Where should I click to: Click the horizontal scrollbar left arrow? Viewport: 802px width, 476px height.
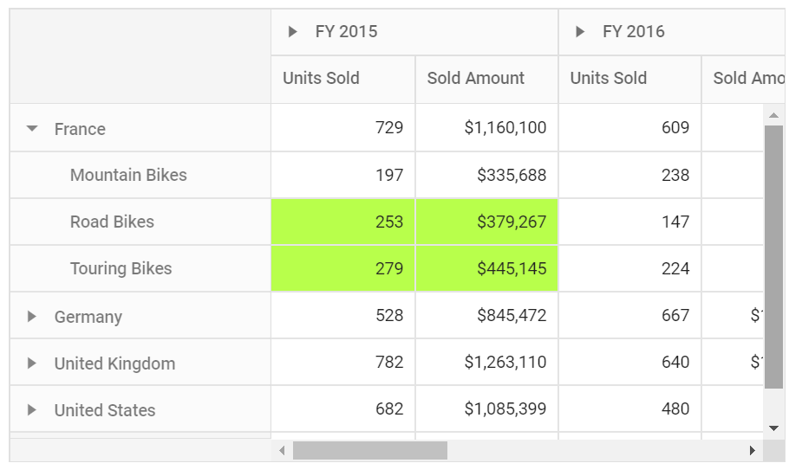pyautogui.click(x=282, y=450)
